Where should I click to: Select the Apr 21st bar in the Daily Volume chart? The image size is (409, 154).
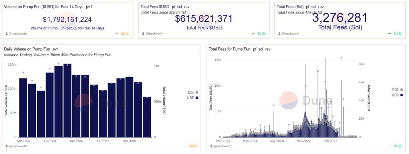[50, 105]
